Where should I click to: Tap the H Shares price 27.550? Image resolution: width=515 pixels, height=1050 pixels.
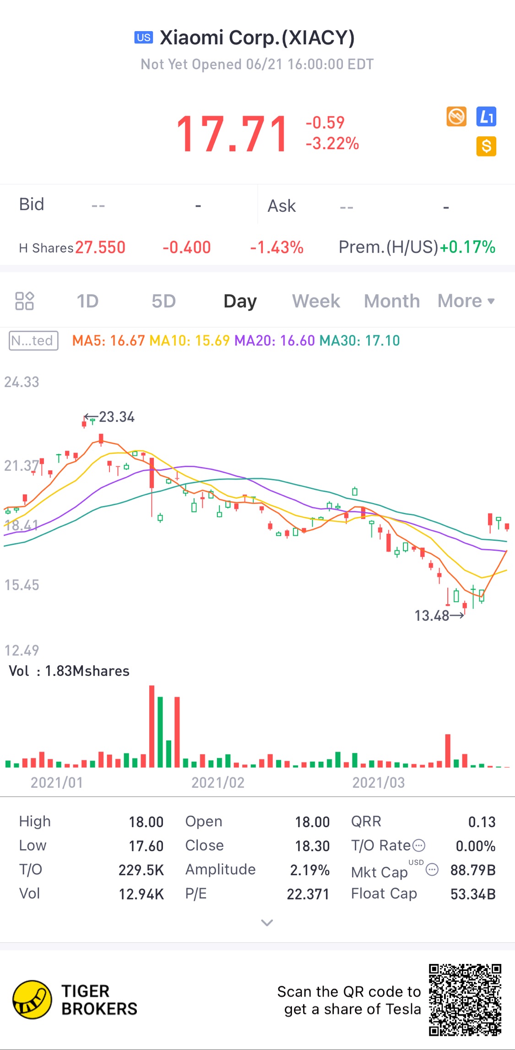100,248
